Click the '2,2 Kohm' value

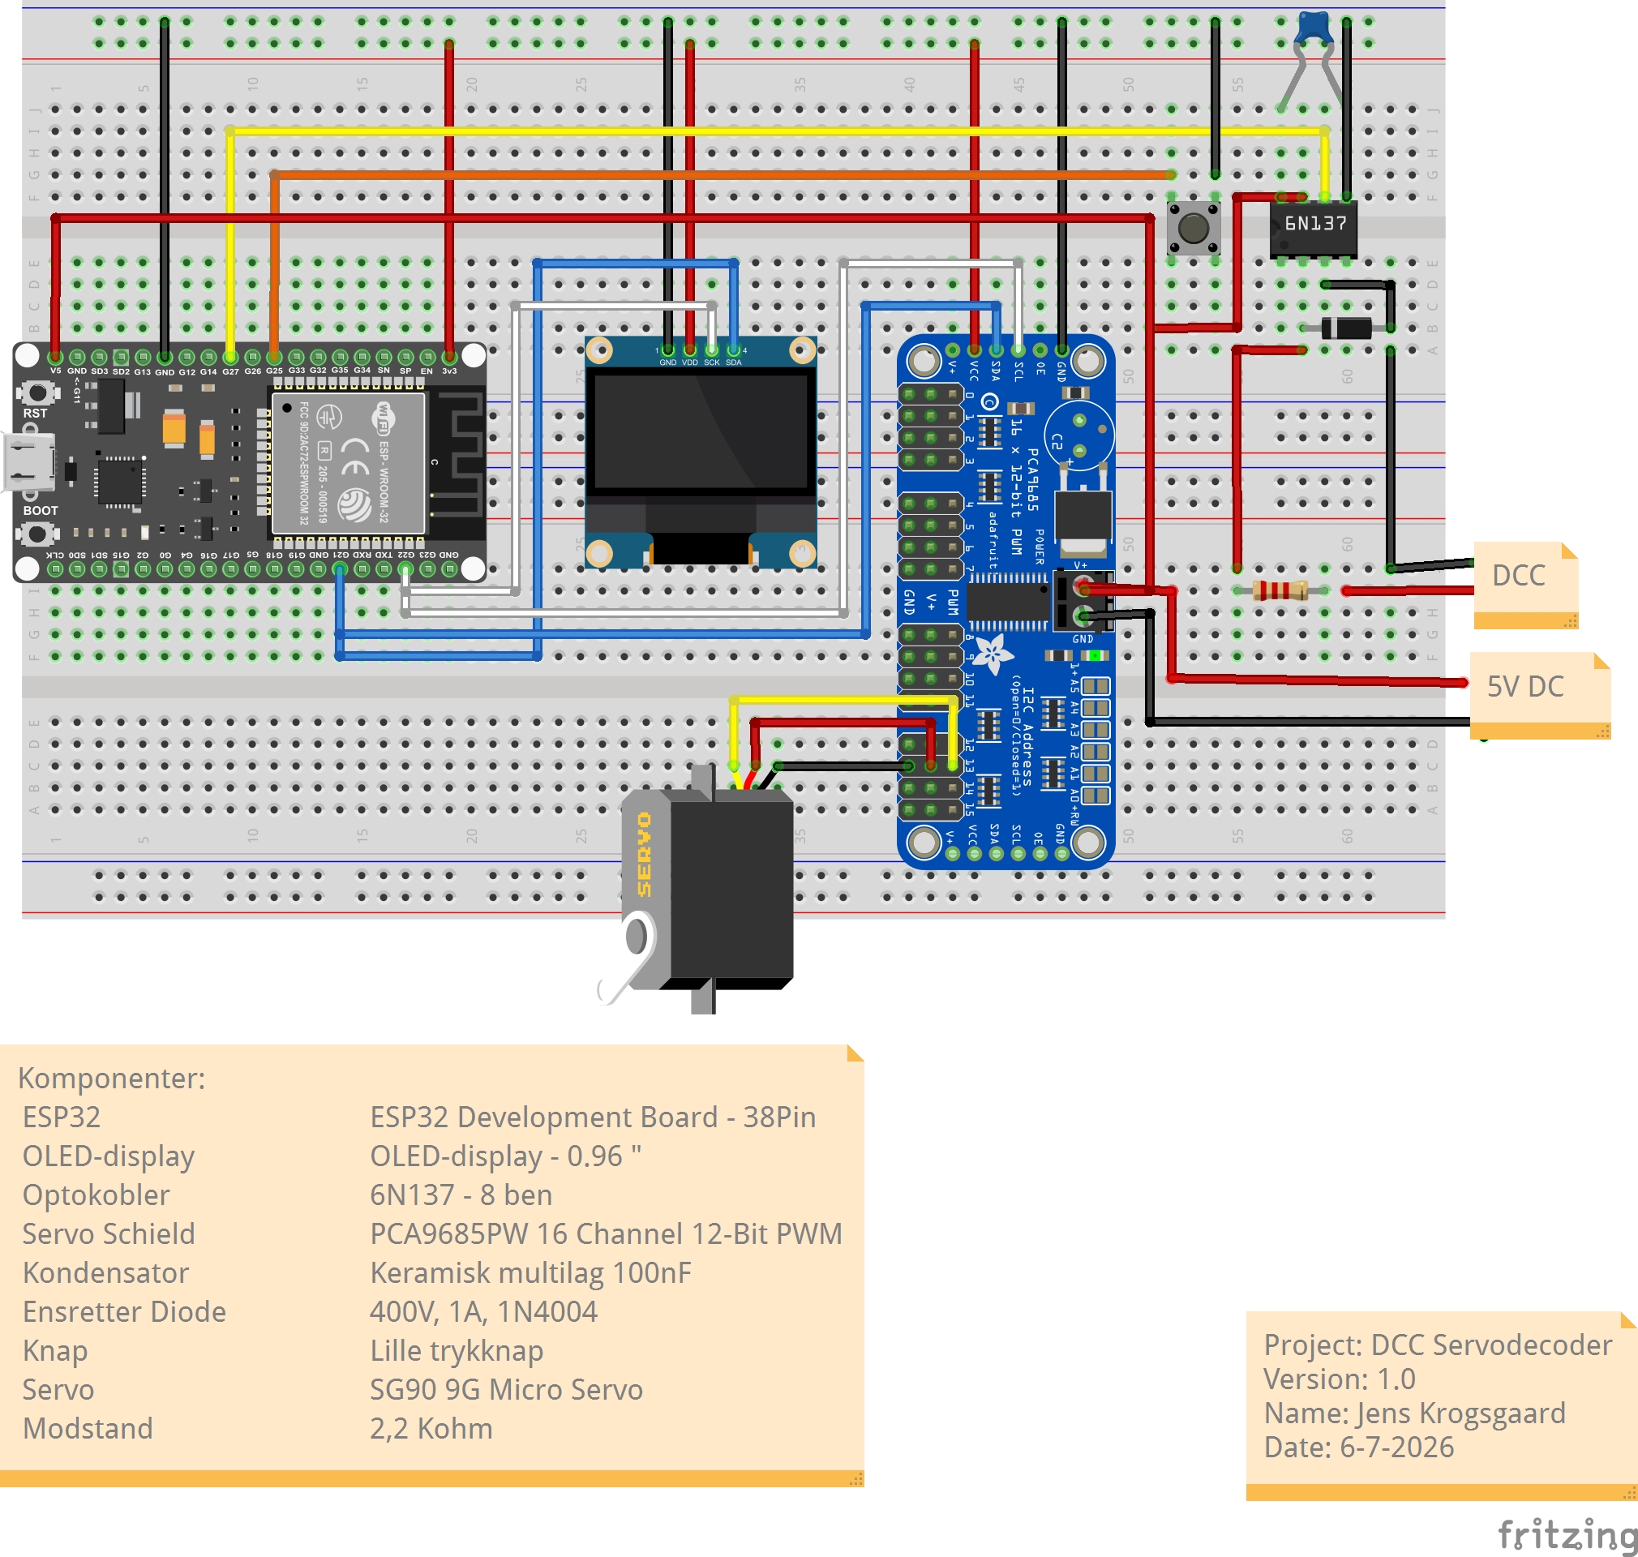(x=431, y=1429)
